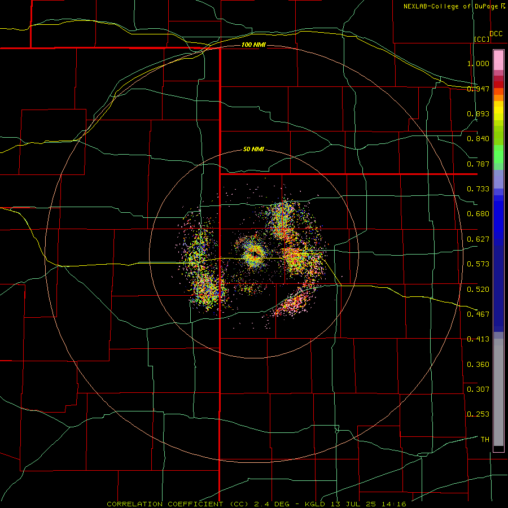Click the 0.360 scale value
The height and width of the screenshot is (508, 508).
(478, 365)
